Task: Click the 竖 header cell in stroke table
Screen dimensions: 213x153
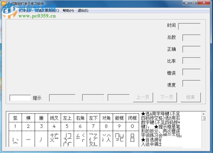Action: coord(15,118)
